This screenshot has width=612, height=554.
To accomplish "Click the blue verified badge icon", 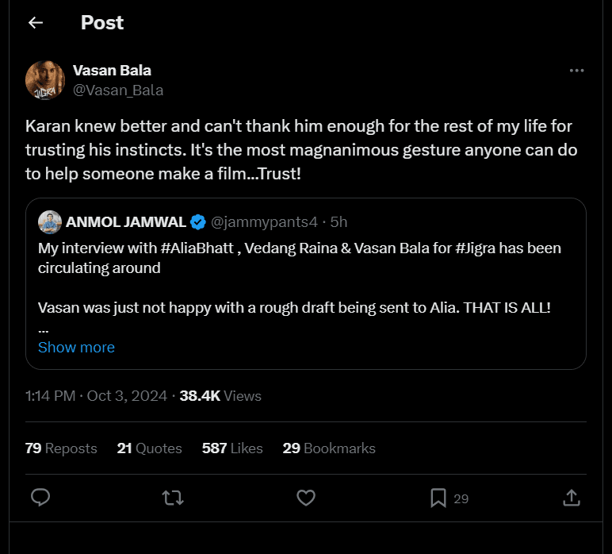I will 198,221.
